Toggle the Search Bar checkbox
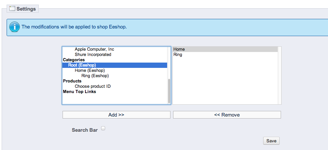Viewport: 328px width, 150px height. coord(103,128)
